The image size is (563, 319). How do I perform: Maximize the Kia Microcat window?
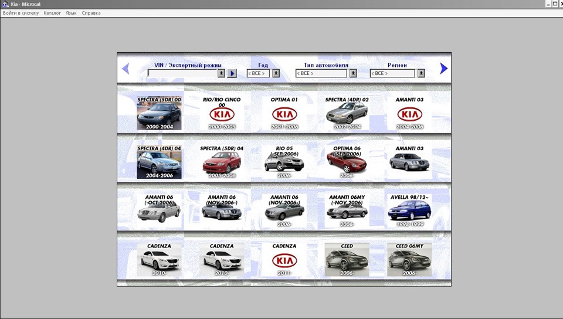(555, 4)
